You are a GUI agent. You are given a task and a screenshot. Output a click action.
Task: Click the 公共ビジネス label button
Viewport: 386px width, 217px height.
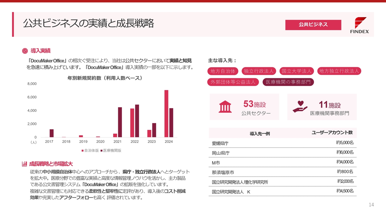(x=313, y=25)
